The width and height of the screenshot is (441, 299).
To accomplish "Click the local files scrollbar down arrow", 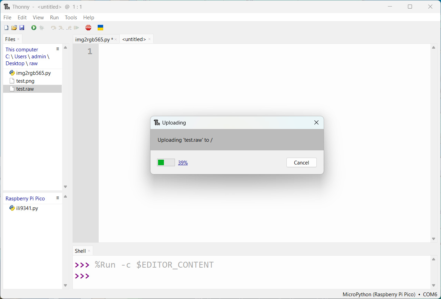I will pyautogui.click(x=65, y=187).
